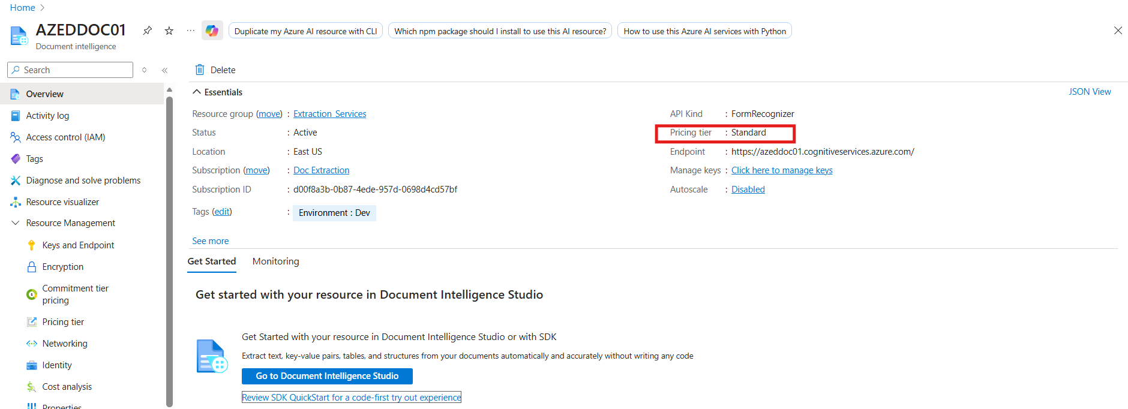This screenshot has width=1128, height=409.
Task: Open Review SDK QuickStart link
Action: (x=352, y=398)
